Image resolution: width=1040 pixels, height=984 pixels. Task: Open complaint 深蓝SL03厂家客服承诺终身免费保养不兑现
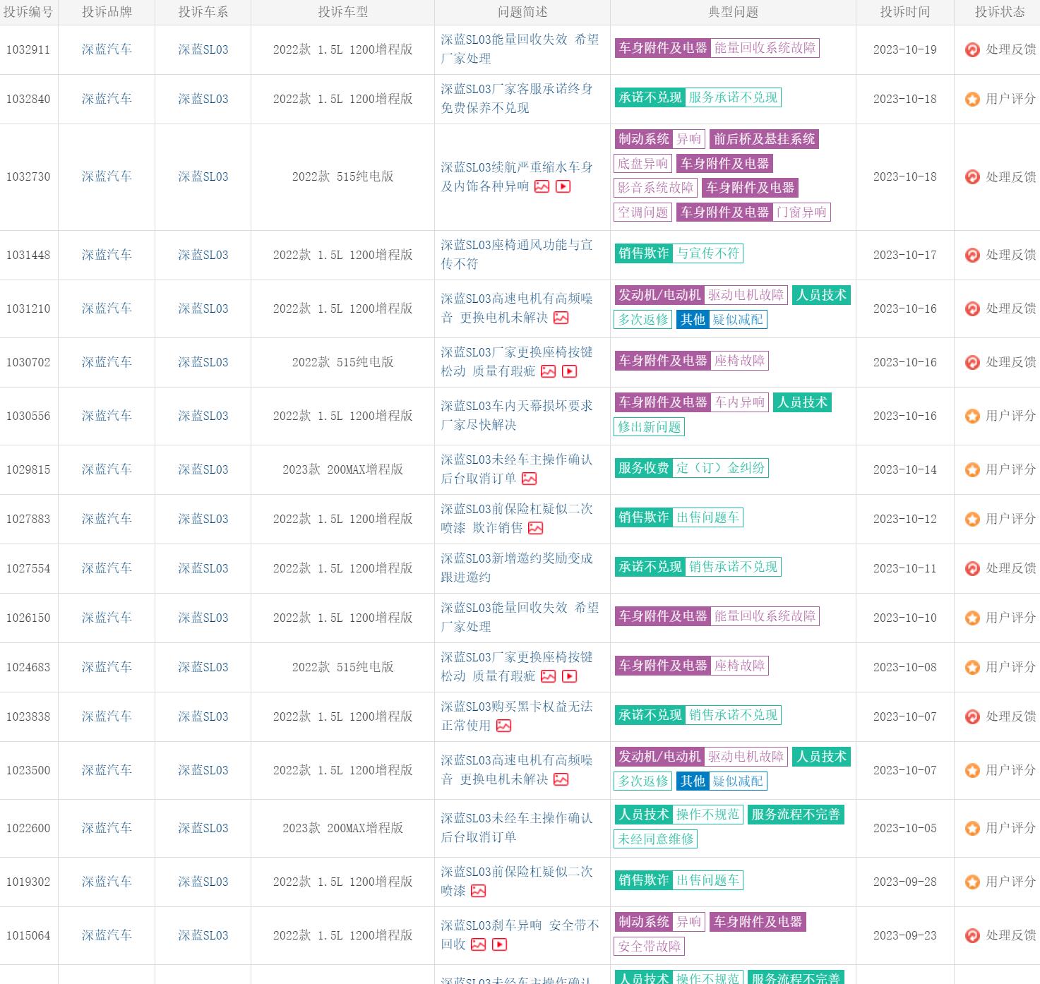point(517,98)
